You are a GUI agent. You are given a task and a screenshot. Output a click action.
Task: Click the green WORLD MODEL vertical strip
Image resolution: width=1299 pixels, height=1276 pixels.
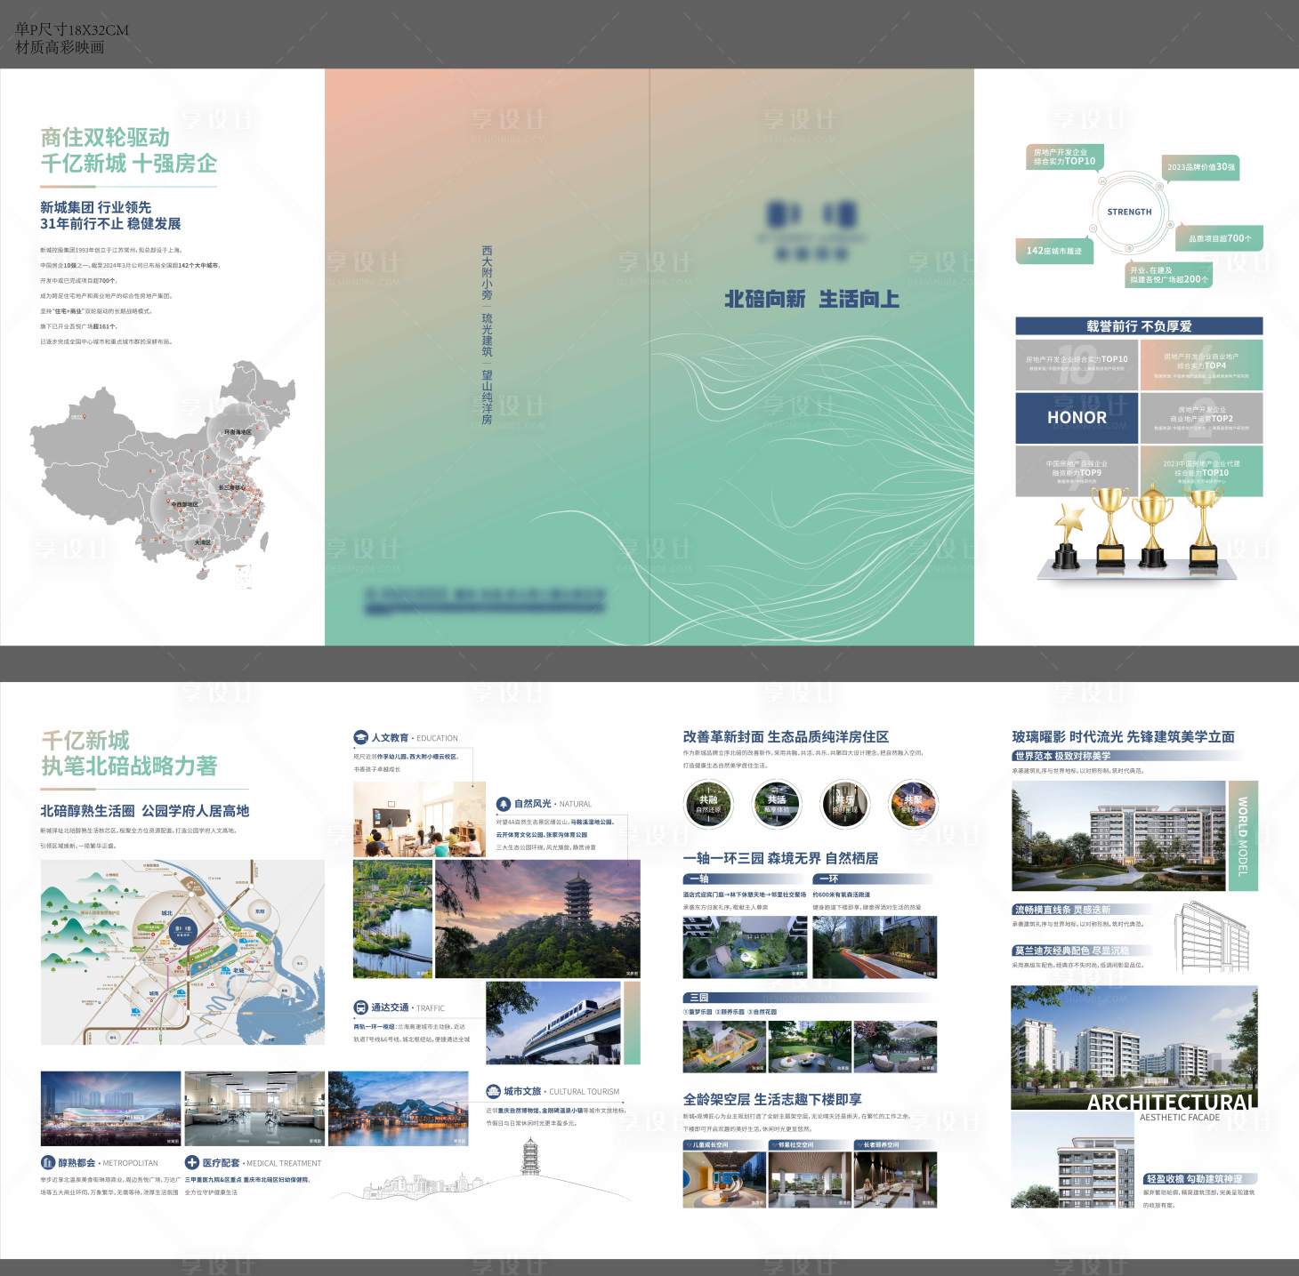[1243, 836]
